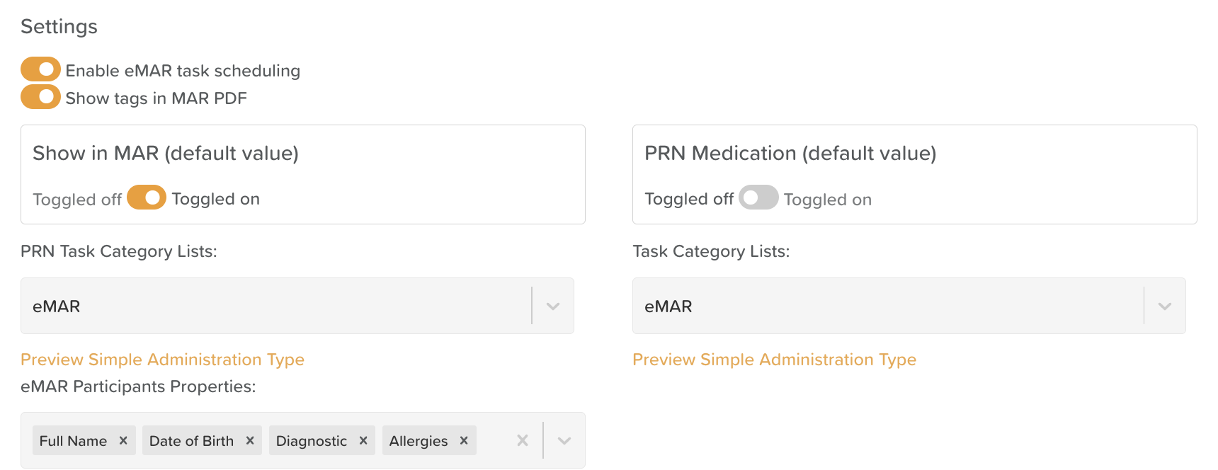Open left Preview Simple Administration Type link

point(162,360)
